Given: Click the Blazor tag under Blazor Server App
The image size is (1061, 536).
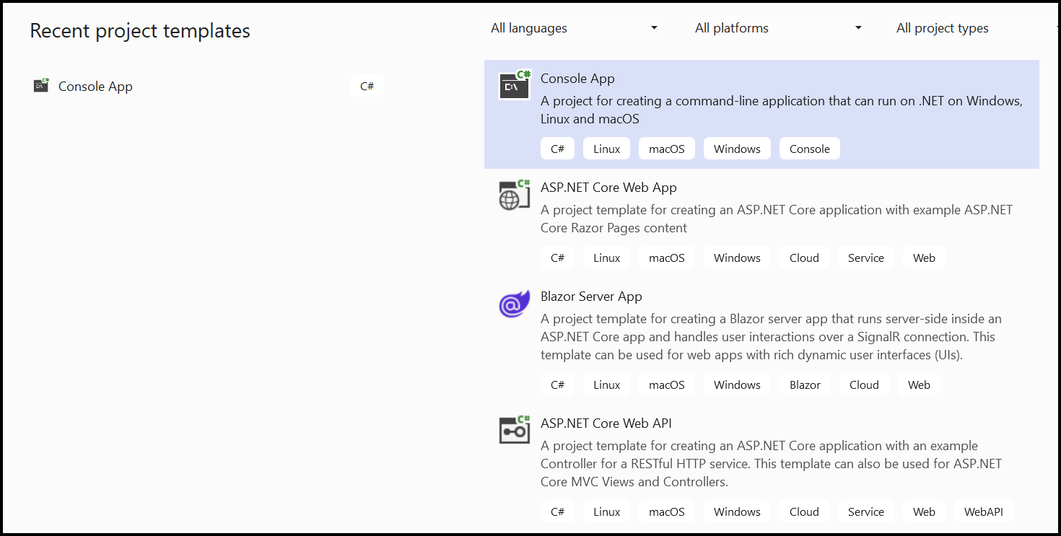Looking at the screenshot, I should coord(805,385).
